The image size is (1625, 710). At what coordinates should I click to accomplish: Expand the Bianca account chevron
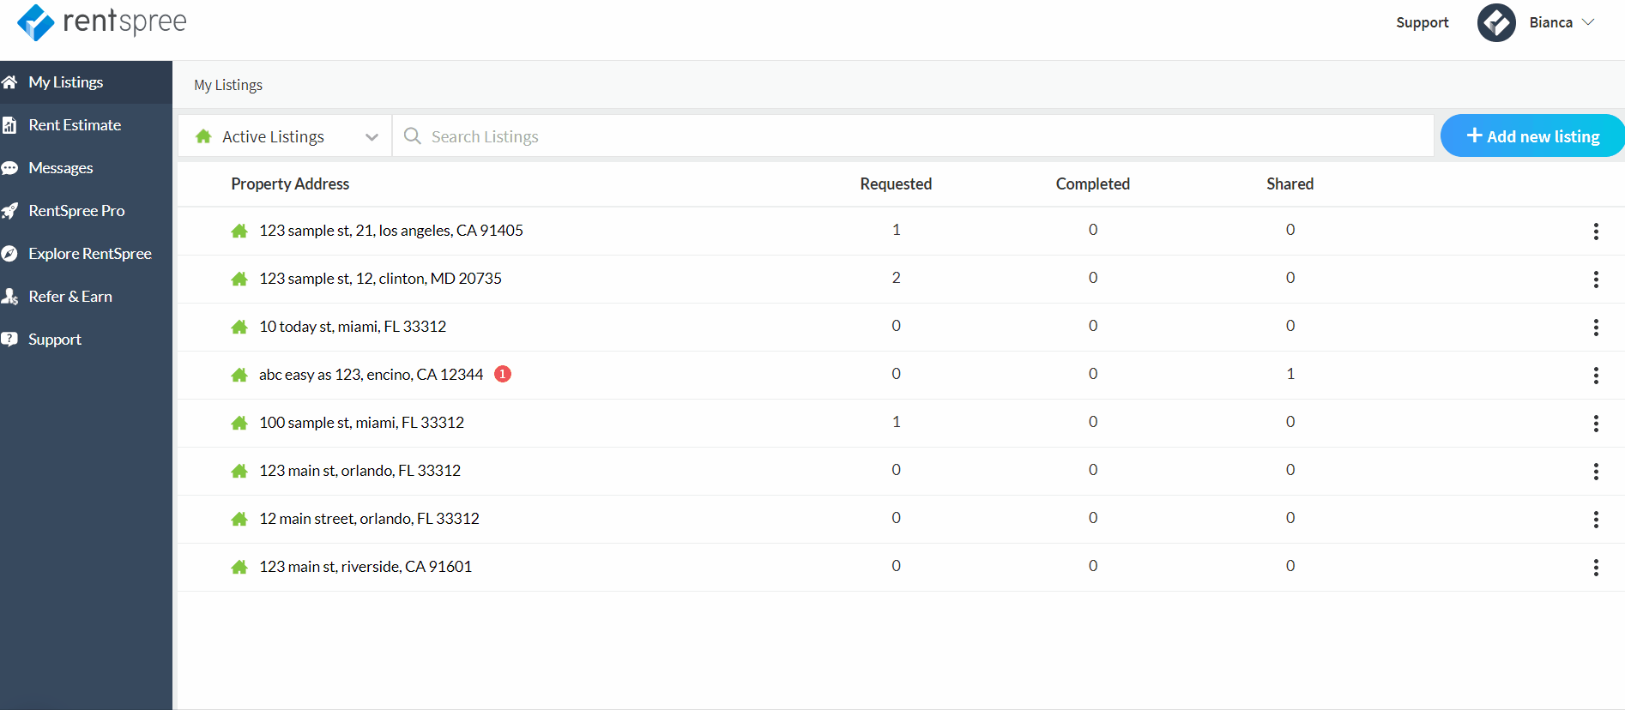click(x=1588, y=22)
